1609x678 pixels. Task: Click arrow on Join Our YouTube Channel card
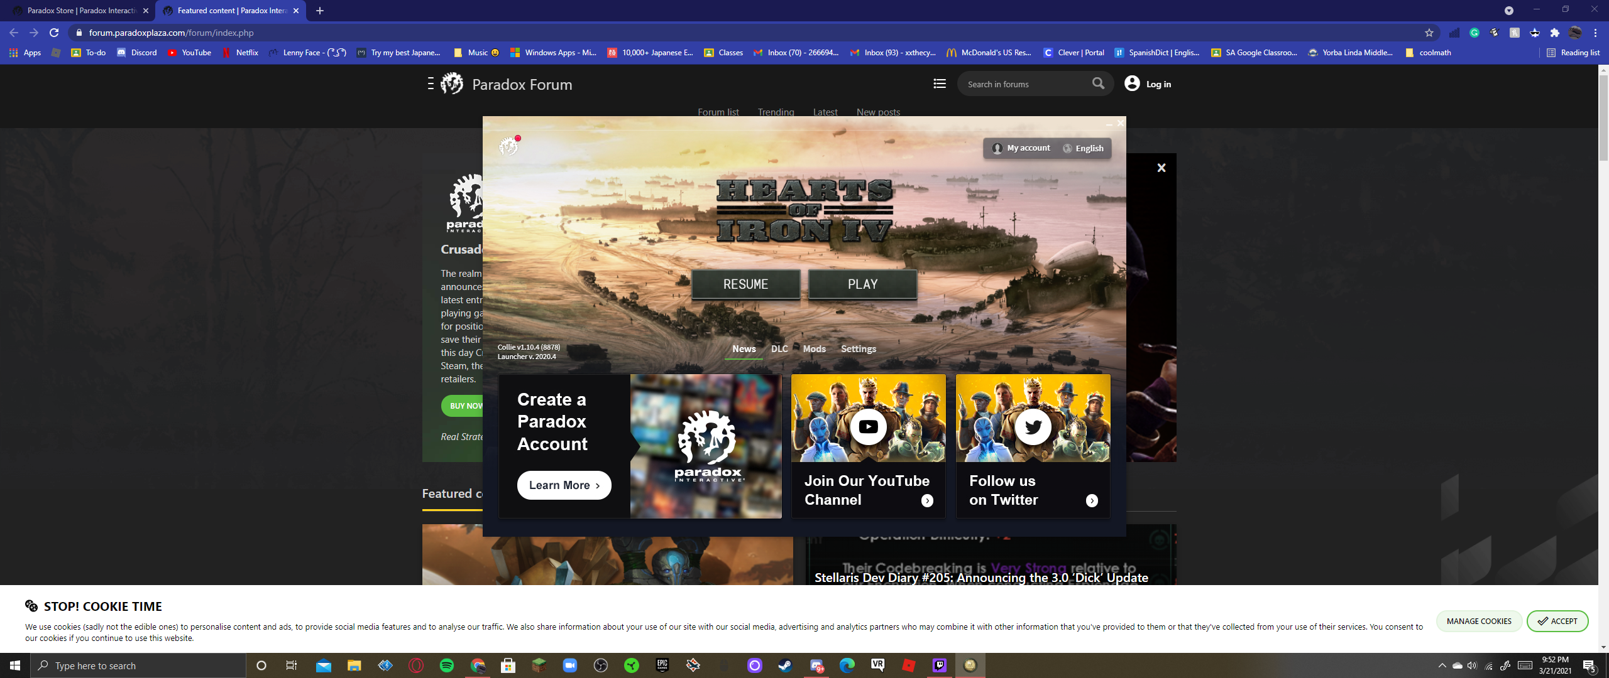coord(927,500)
